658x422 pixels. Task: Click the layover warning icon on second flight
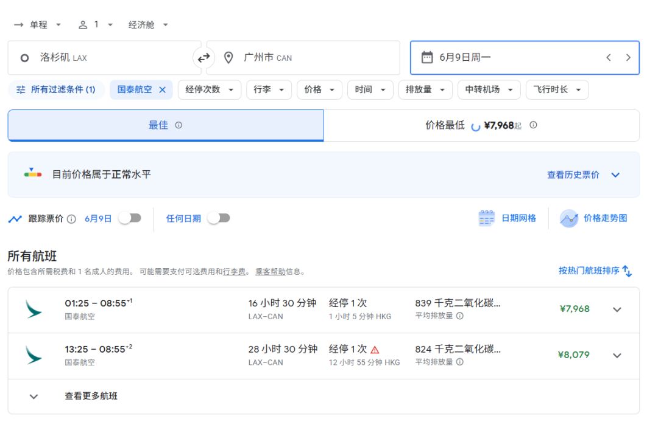click(375, 350)
